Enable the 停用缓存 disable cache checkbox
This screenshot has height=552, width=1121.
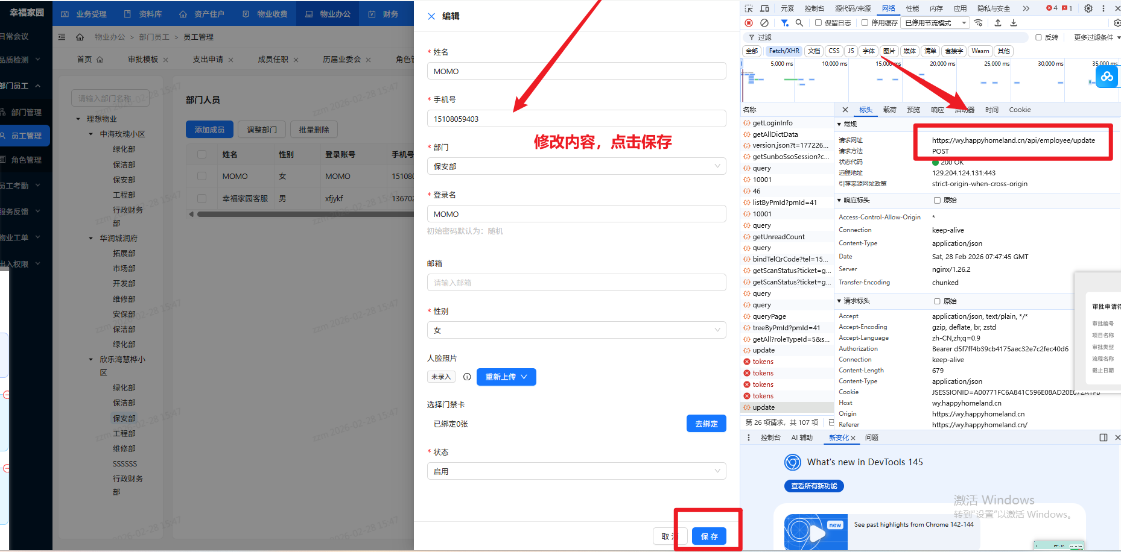pos(865,23)
